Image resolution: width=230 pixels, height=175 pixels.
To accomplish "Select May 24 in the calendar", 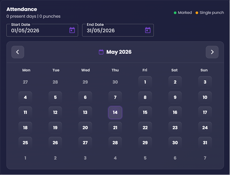I will tap(205, 128).
